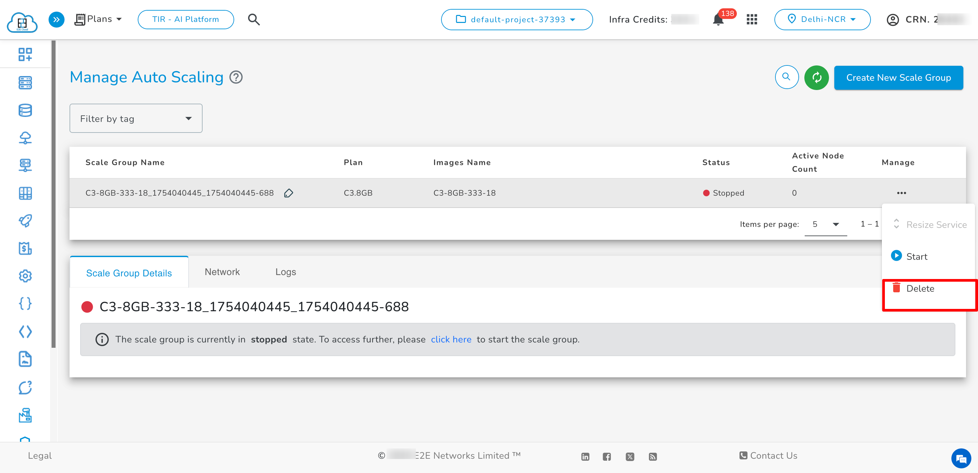Open the Delhi-NCR region dropdown
The width and height of the screenshot is (978, 473).
click(x=822, y=19)
